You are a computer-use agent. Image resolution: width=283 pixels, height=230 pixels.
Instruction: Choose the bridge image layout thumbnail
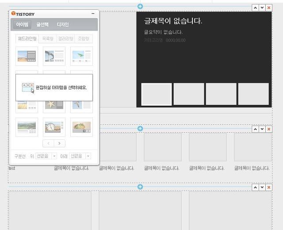[54, 56]
